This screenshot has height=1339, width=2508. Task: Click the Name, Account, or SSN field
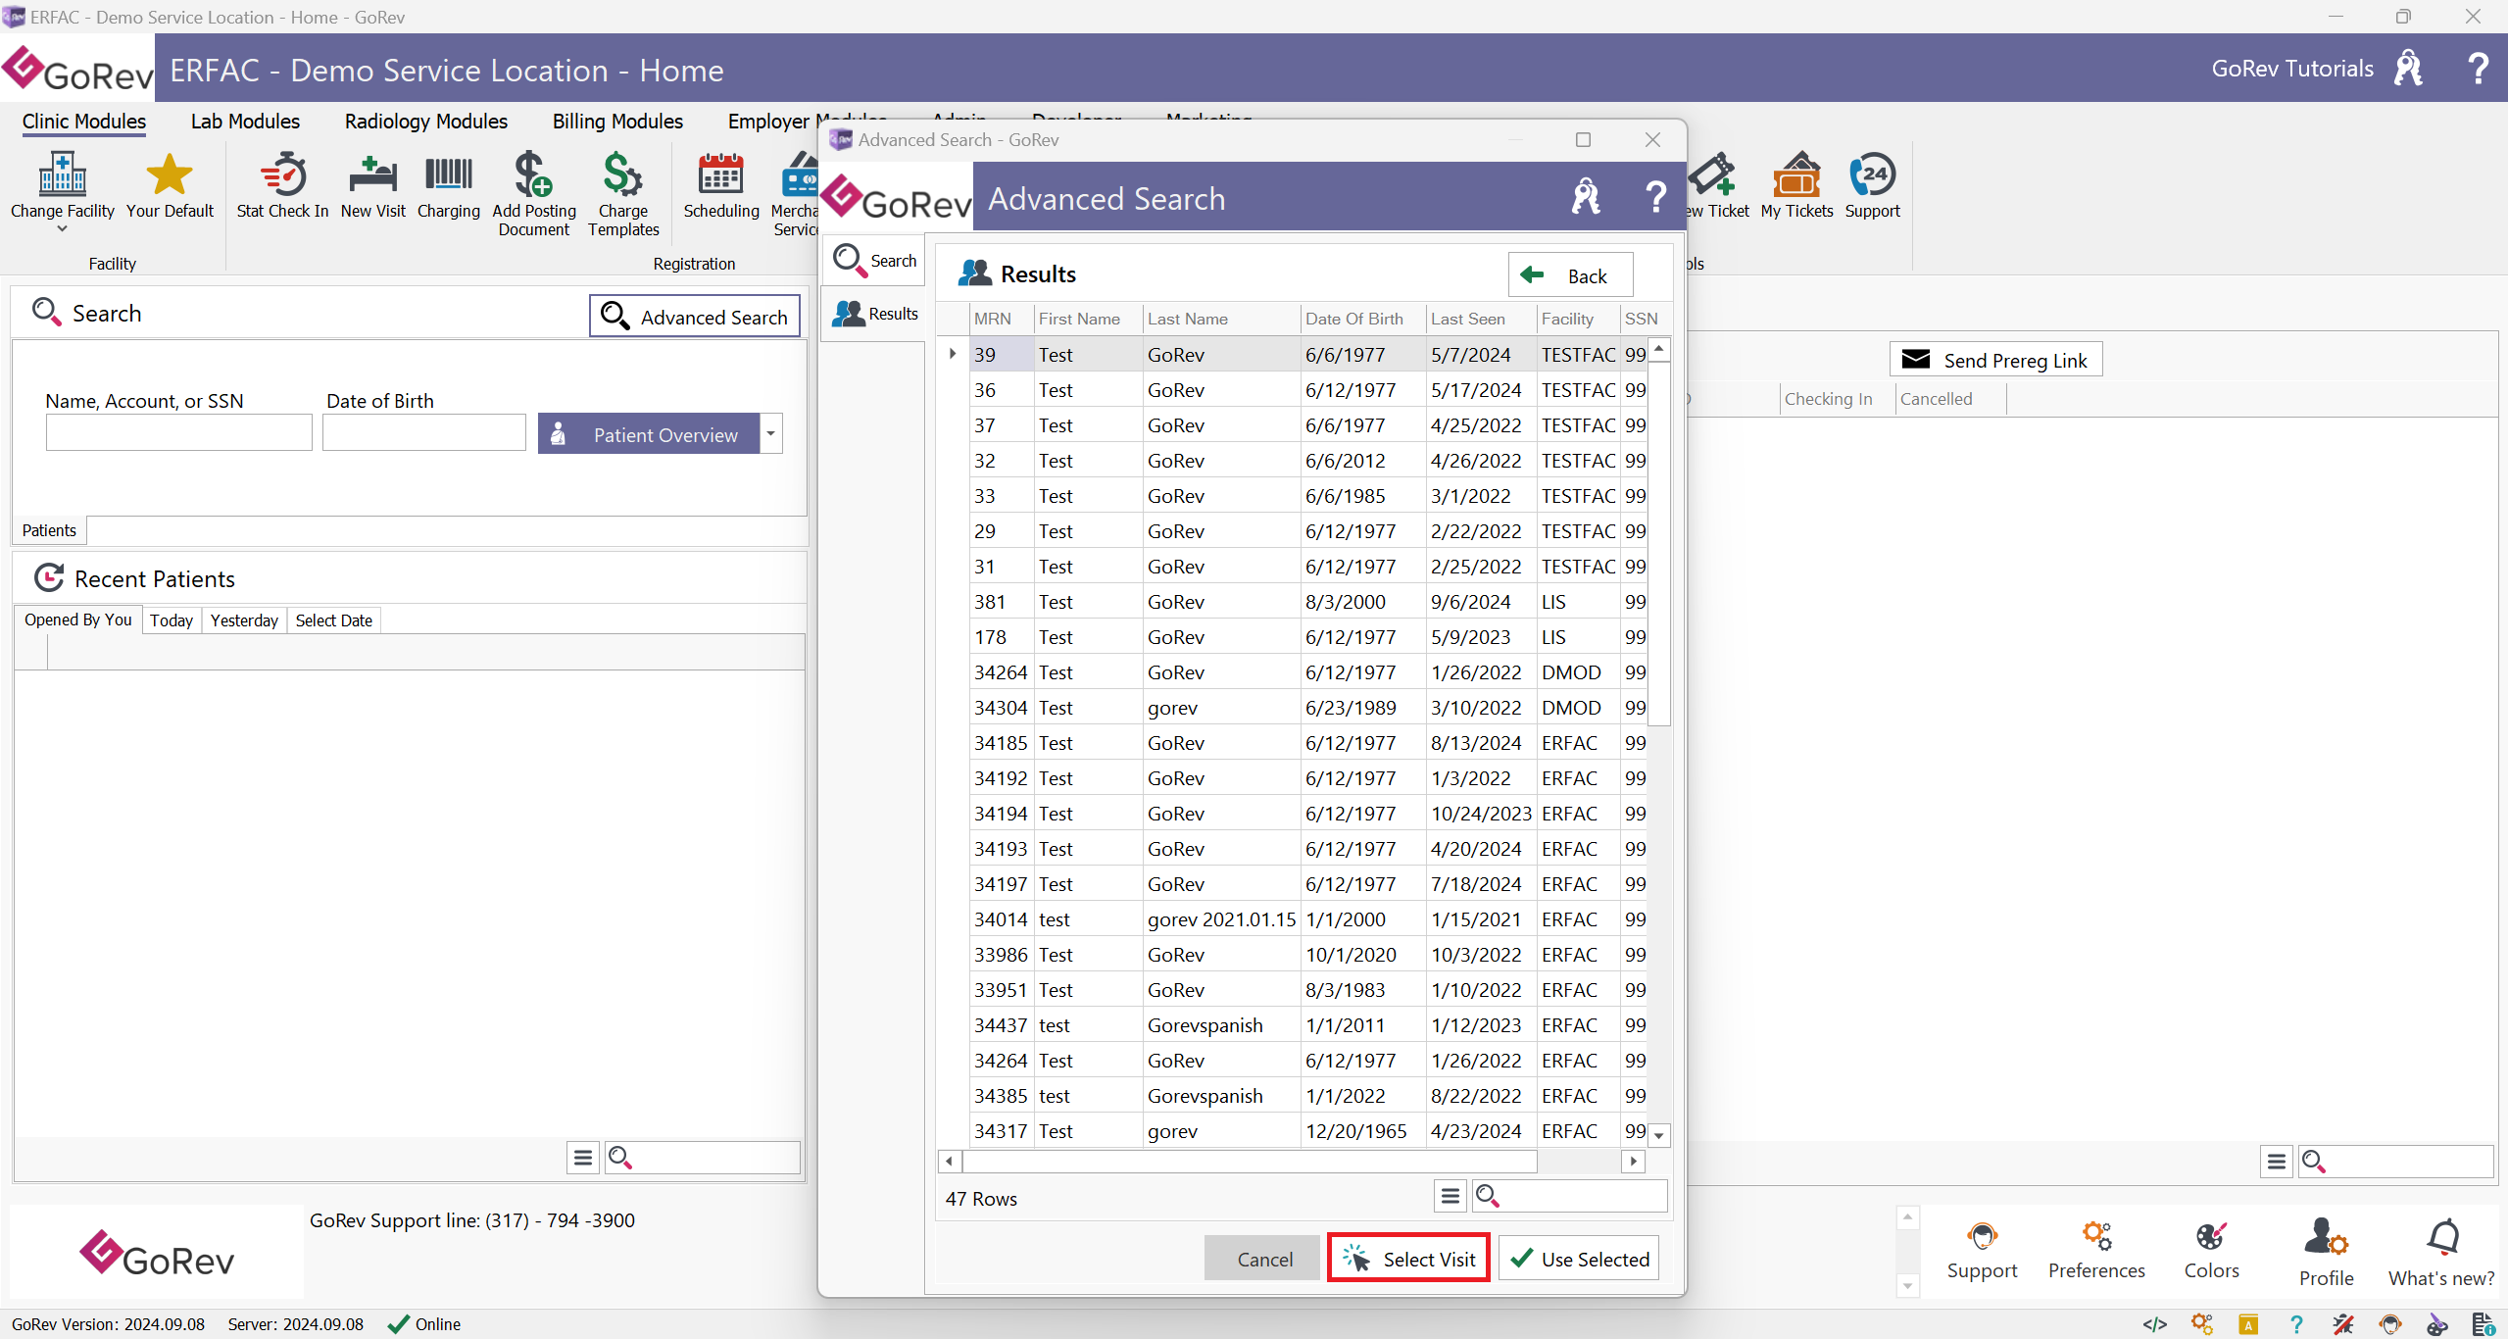[x=178, y=432]
